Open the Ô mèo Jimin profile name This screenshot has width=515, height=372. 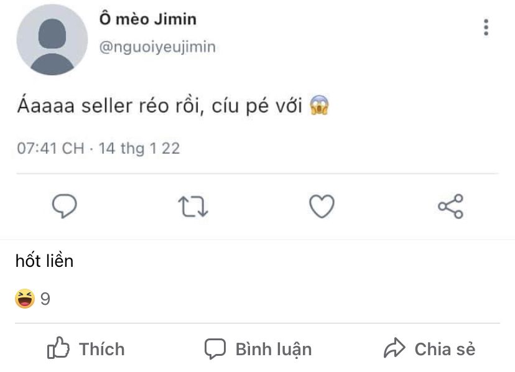pos(147,19)
